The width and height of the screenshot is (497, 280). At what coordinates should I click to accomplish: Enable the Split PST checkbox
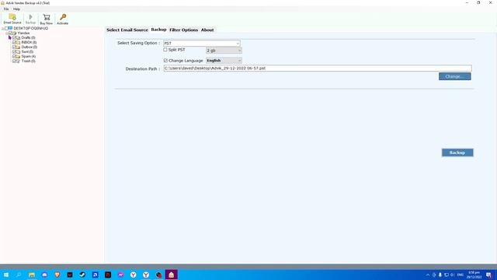165,50
